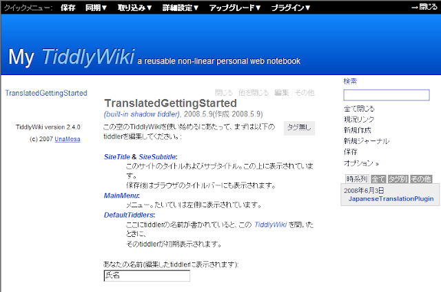The height and width of the screenshot is (292, 441).
Task: Open JapaneseTranslationPlugin from timeline list
Action: [391, 199]
